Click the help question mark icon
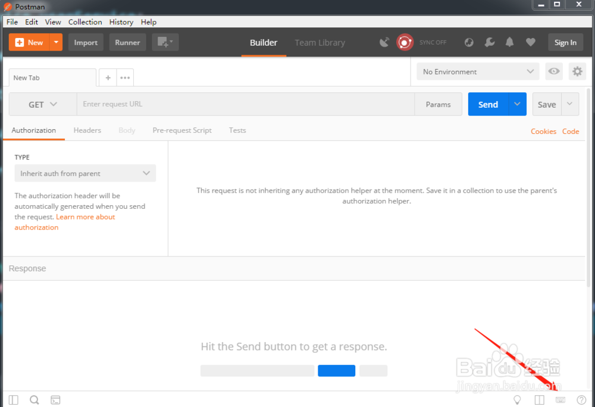 581,400
